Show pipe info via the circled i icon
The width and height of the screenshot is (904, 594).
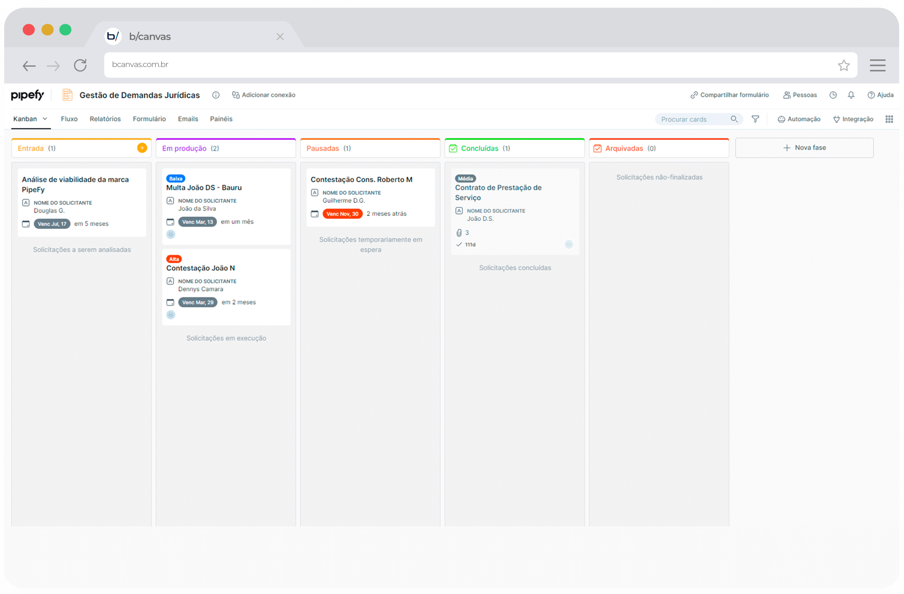(x=216, y=95)
